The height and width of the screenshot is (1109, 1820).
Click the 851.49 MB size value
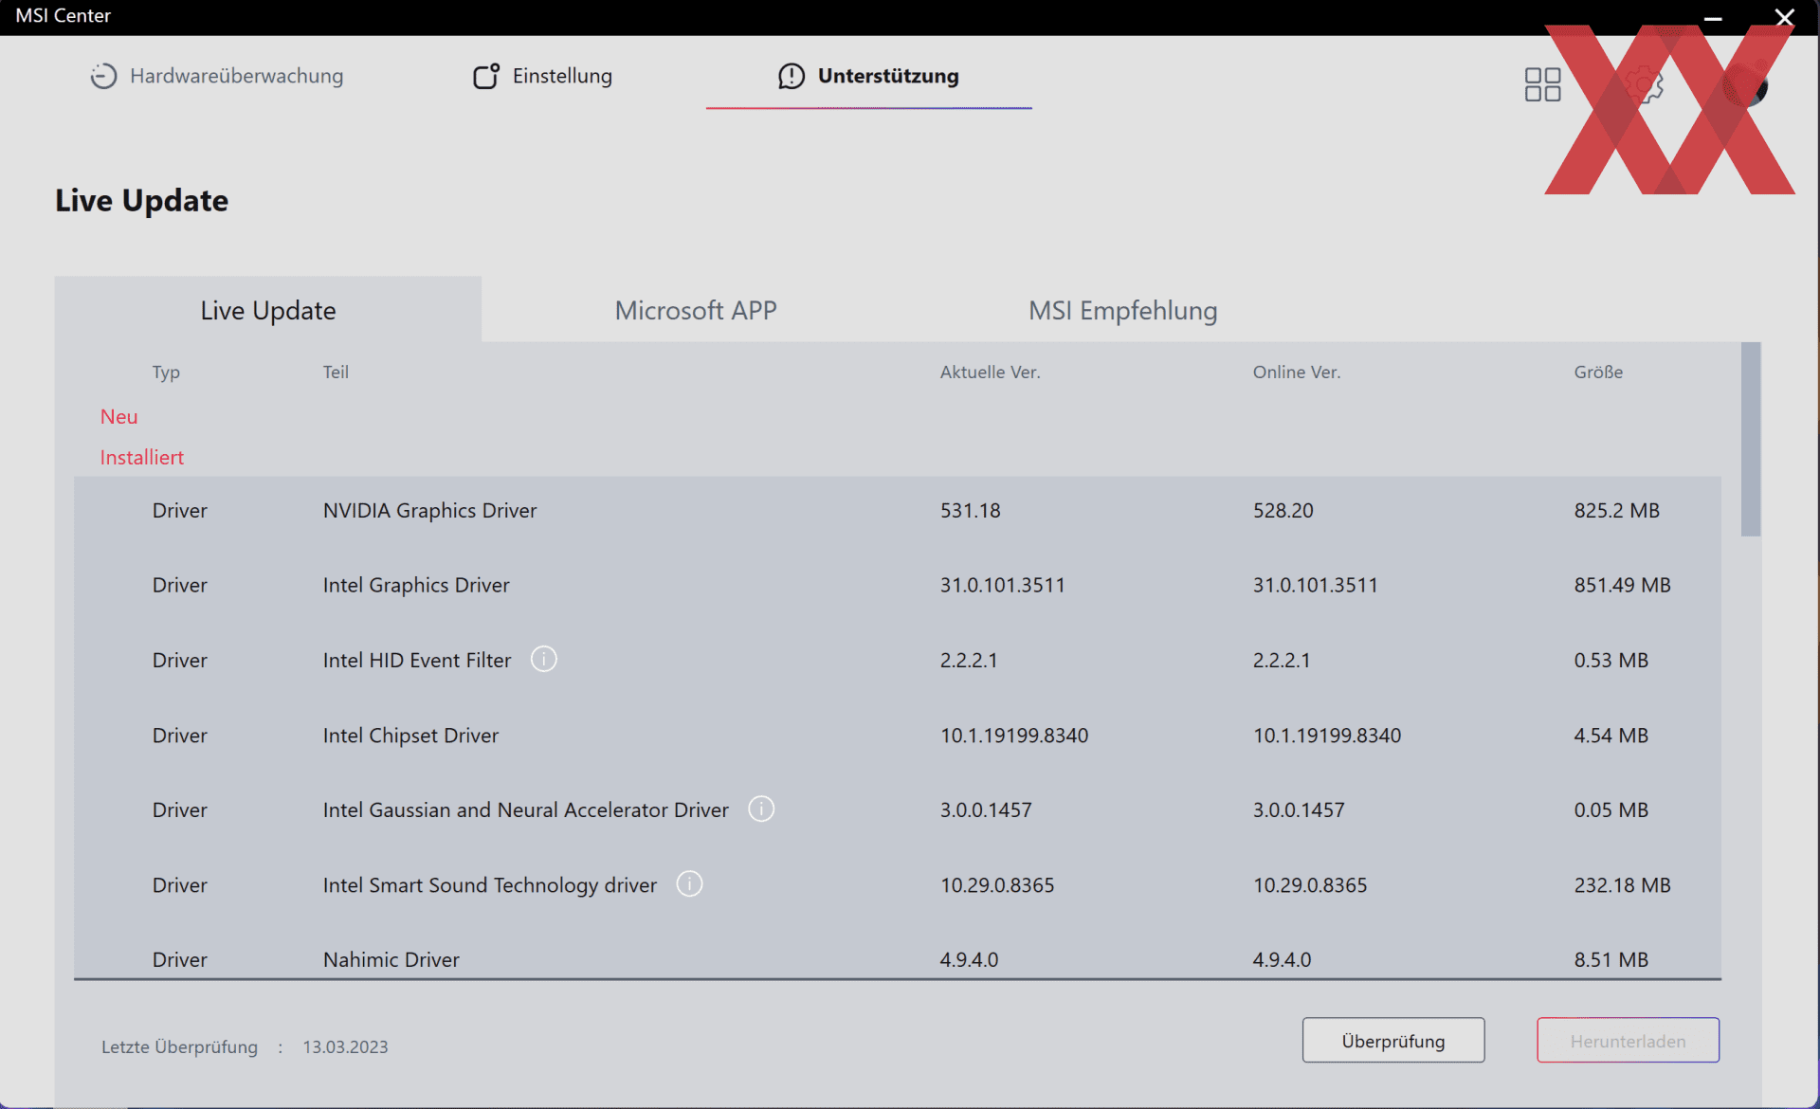click(1623, 586)
